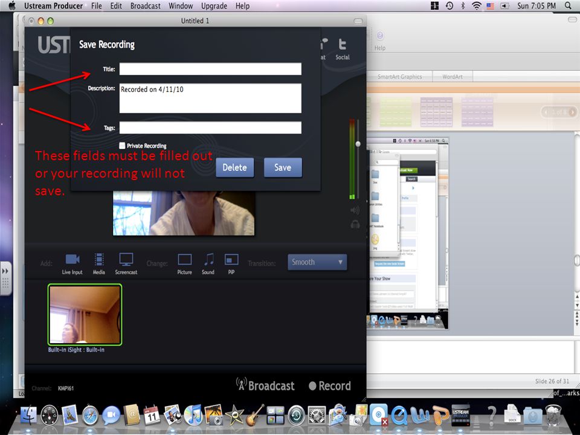Viewport: 580px width, 435px height.
Task: Open the Ustream Producer application menu
Action: click(53, 5)
